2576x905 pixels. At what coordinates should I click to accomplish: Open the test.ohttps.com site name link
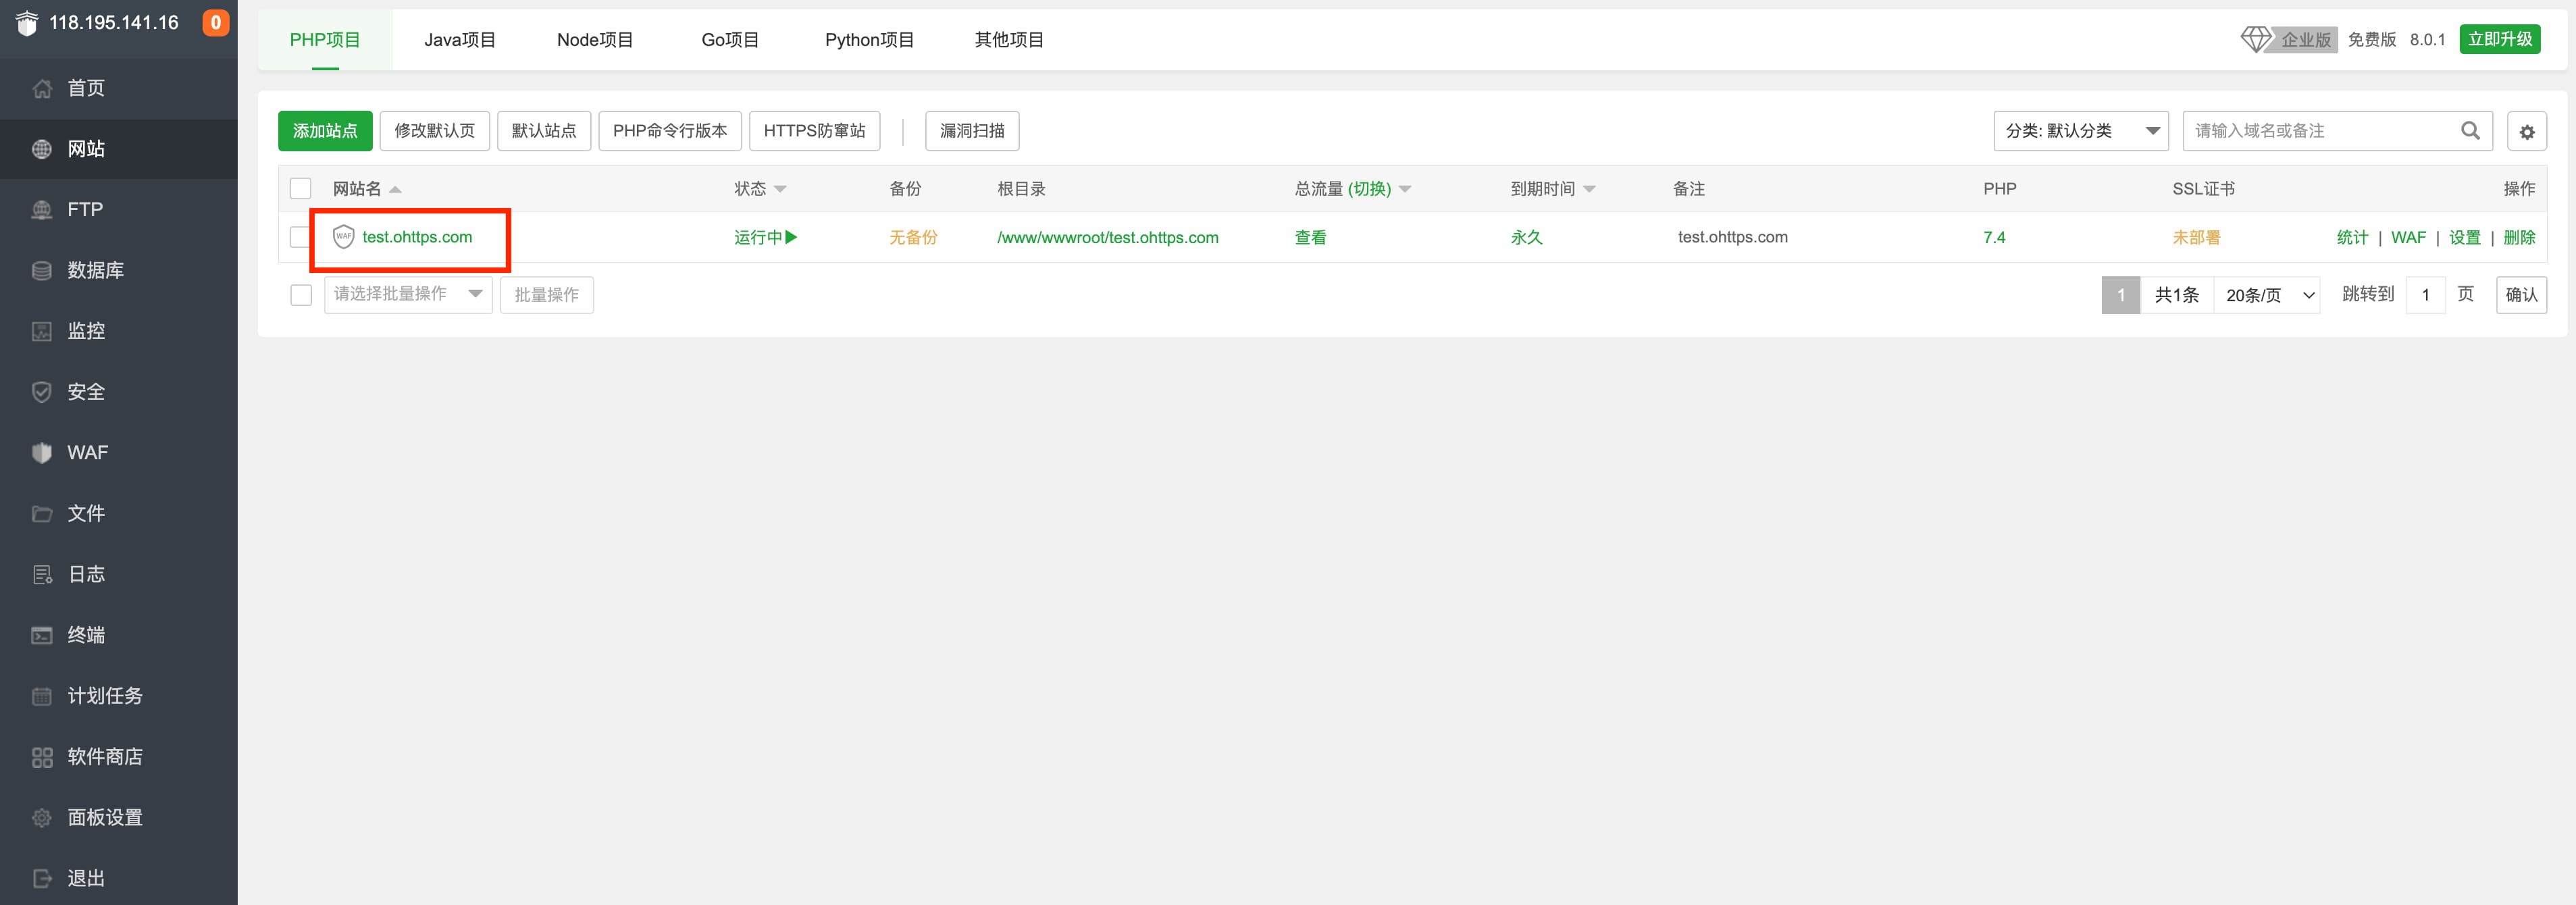pyautogui.click(x=417, y=237)
